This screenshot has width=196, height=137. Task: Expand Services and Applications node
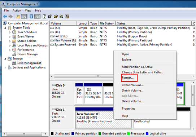(5, 68)
